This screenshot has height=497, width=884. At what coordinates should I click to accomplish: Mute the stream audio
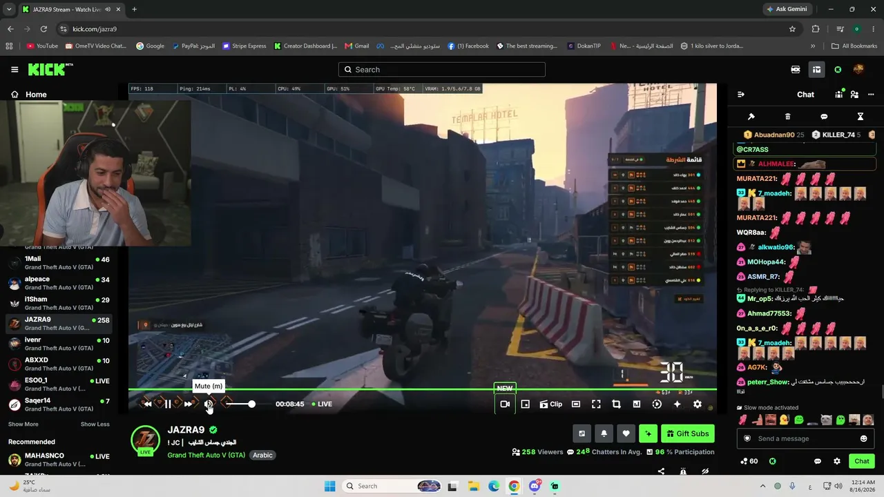208,404
